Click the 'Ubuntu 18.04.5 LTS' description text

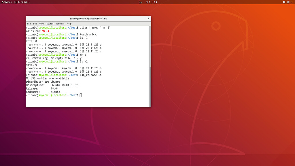(x=65, y=85)
